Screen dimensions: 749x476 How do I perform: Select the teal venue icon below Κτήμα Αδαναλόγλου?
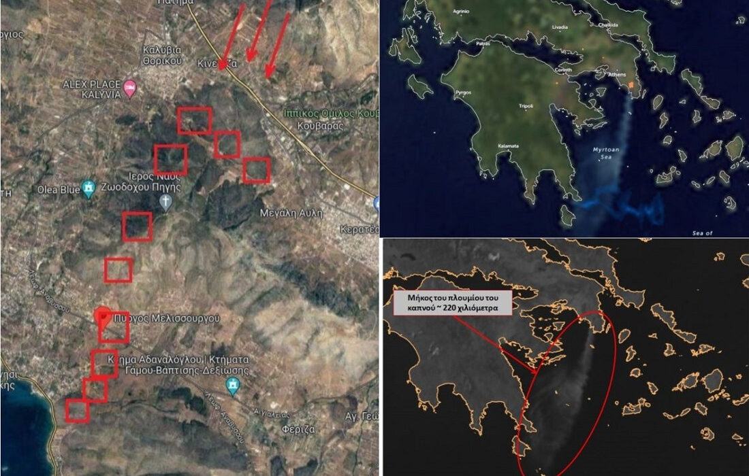(233, 386)
